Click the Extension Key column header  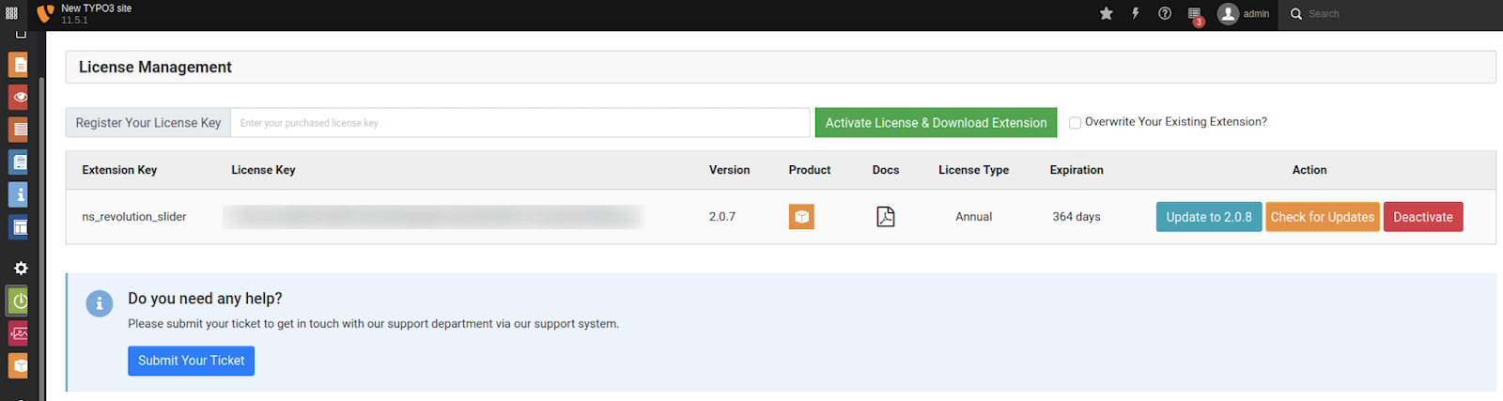[119, 170]
